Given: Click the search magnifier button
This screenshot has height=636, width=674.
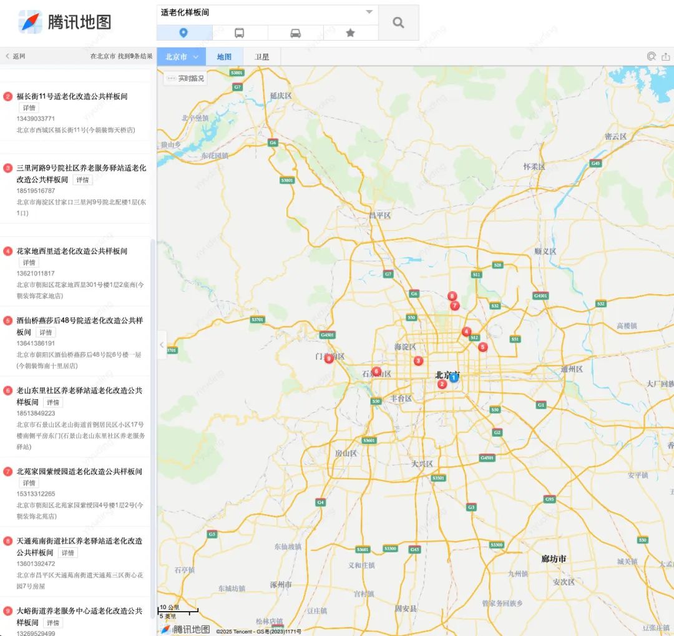Looking at the screenshot, I should pyautogui.click(x=398, y=23).
